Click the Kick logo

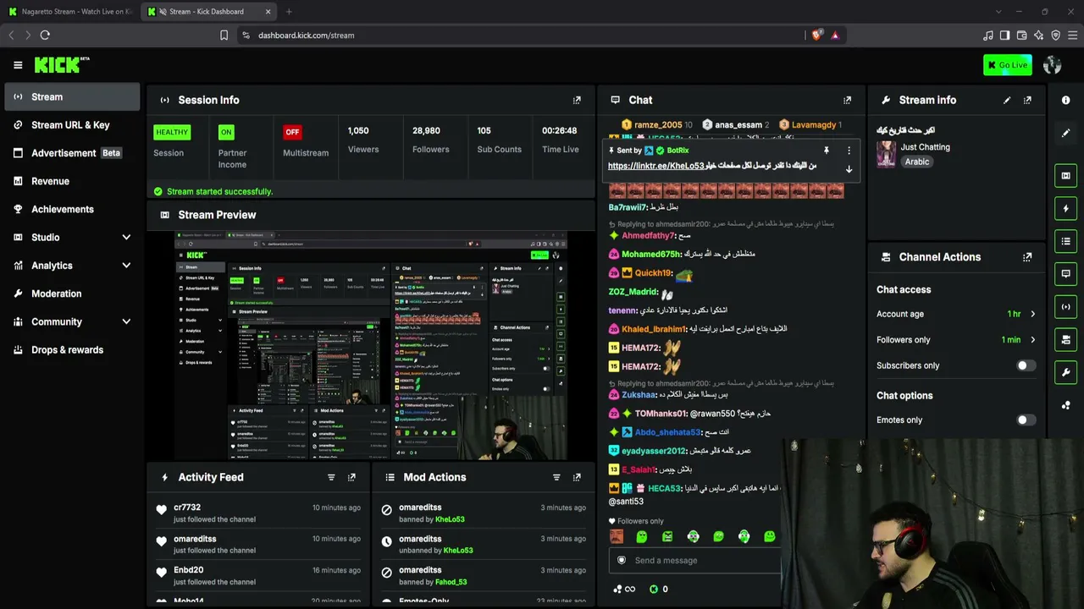tap(62, 65)
